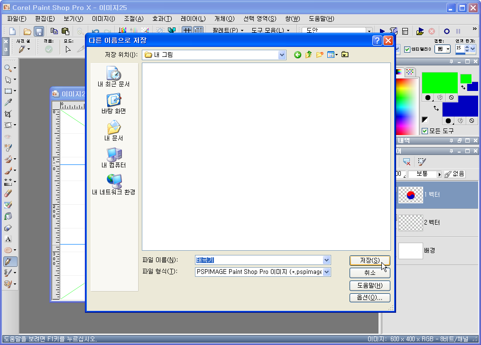Select the Pick arrow tool
This screenshot has height=345, width=481.
[8, 80]
